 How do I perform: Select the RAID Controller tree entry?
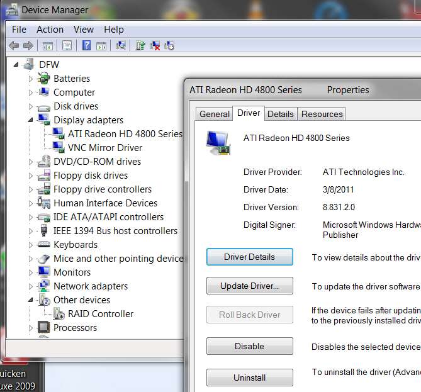(x=101, y=313)
